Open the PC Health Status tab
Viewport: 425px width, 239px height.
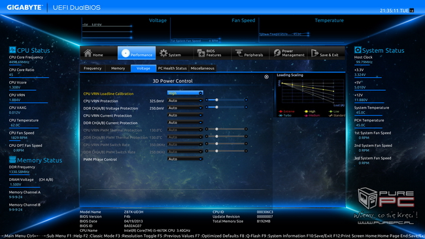click(173, 68)
